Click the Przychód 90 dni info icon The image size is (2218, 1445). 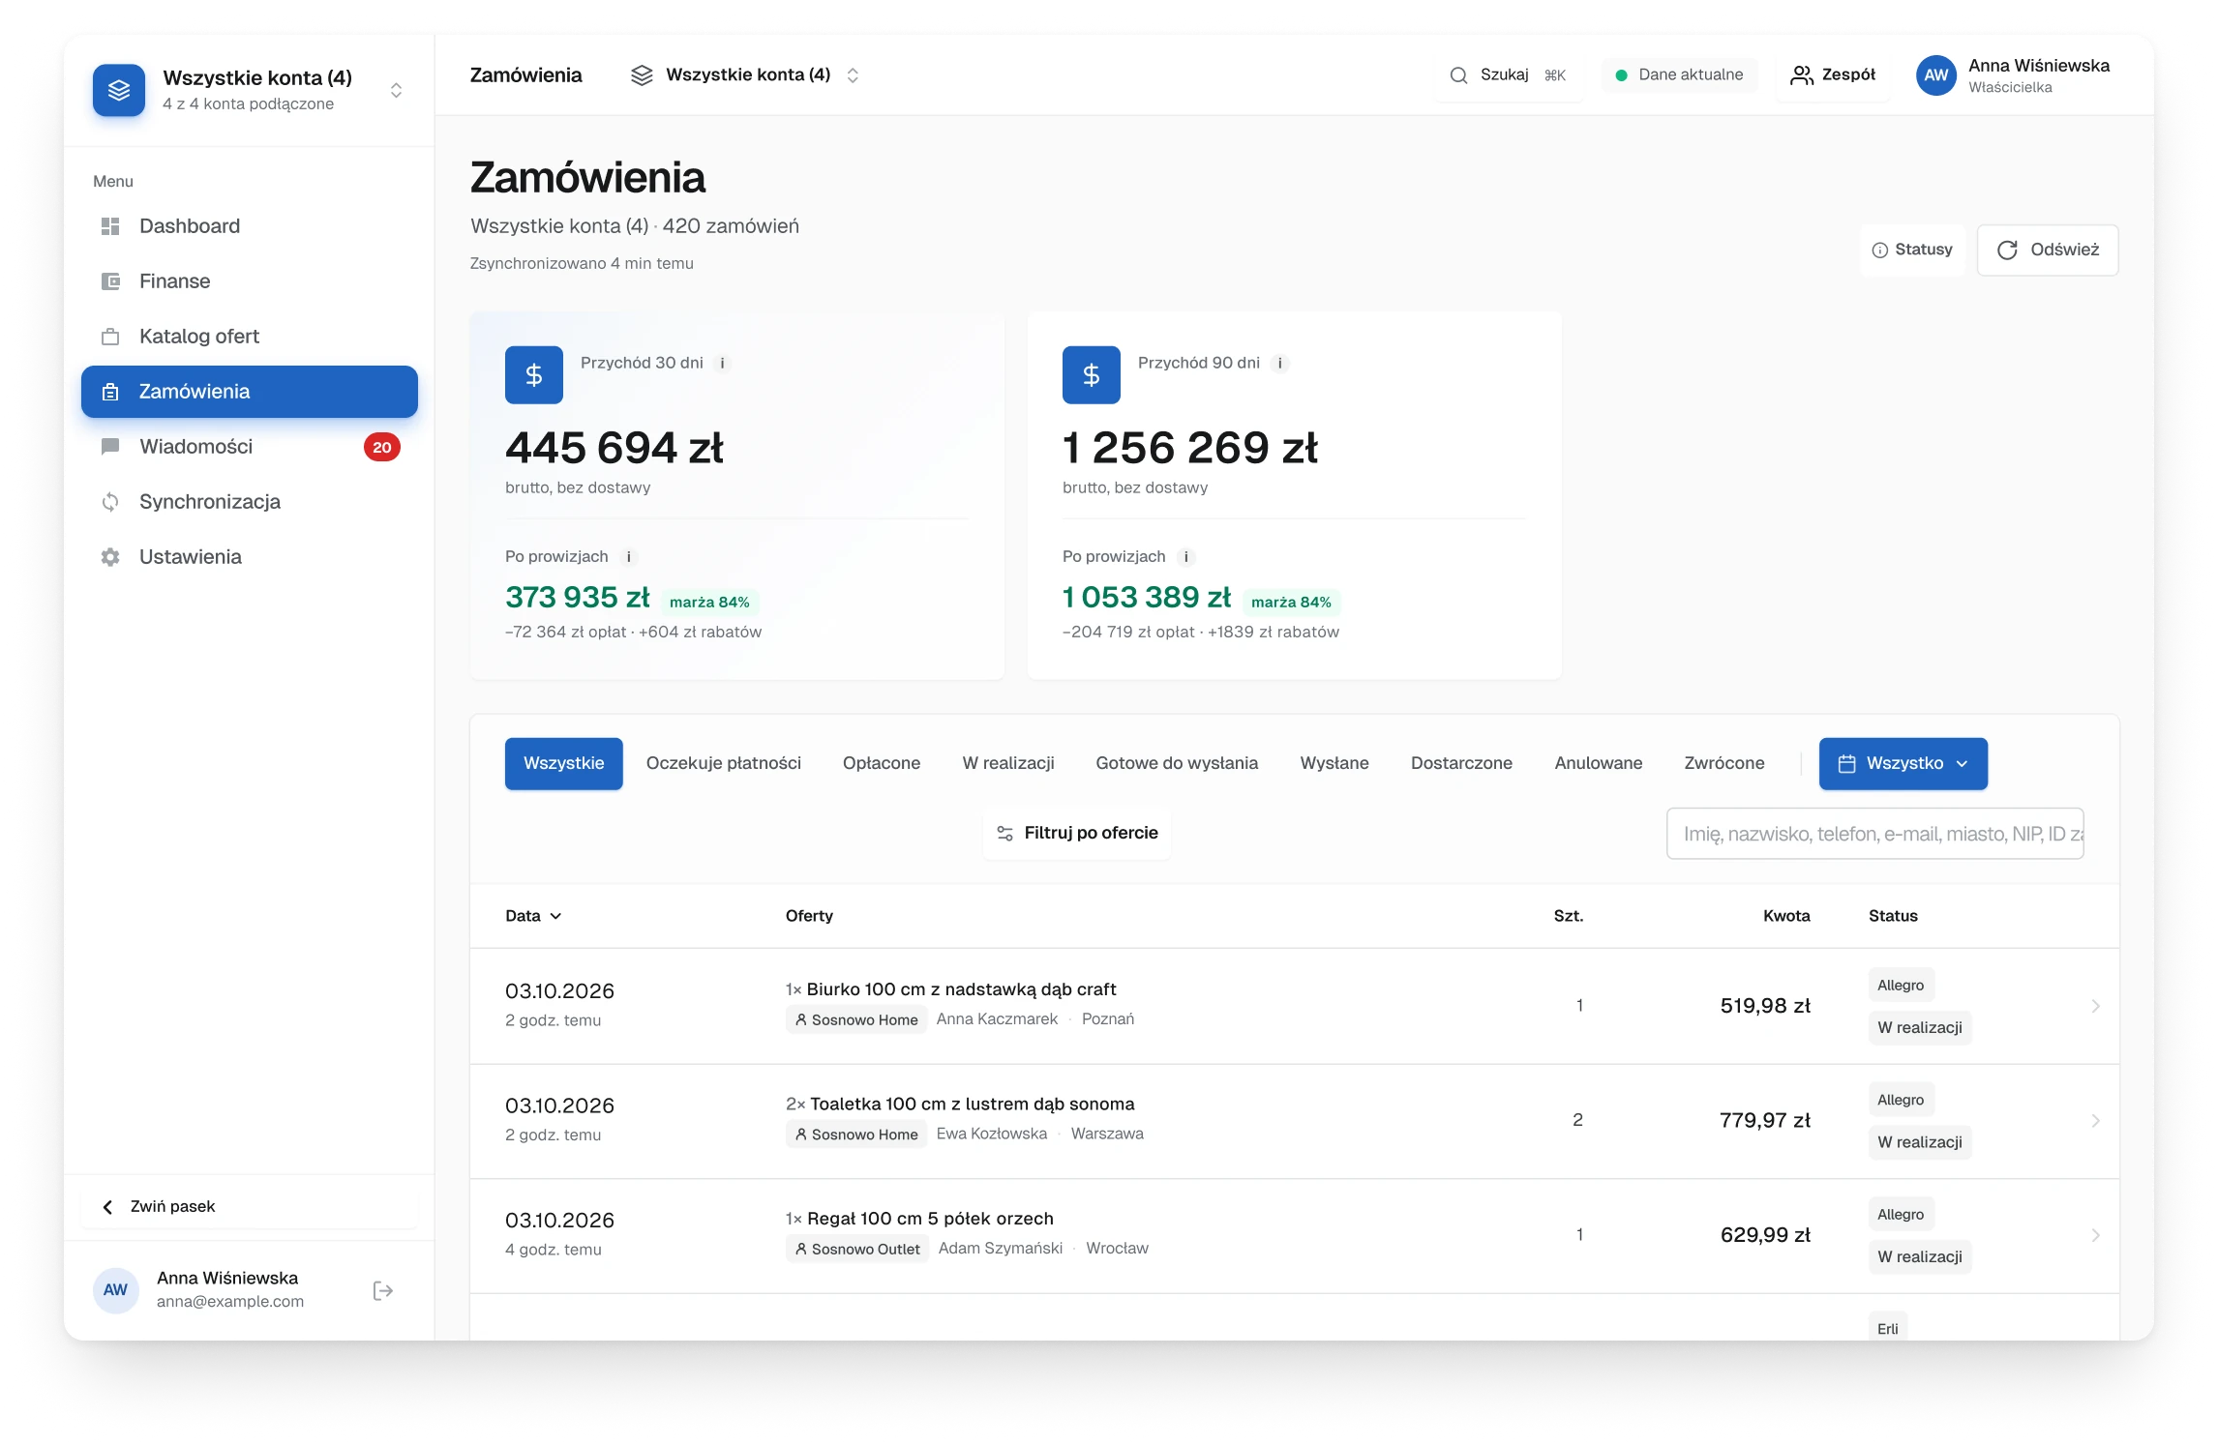pyautogui.click(x=1279, y=364)
